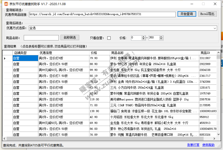Sort by 商品ID column header
The image size is (223, 150).
click(x=208, y=53)
